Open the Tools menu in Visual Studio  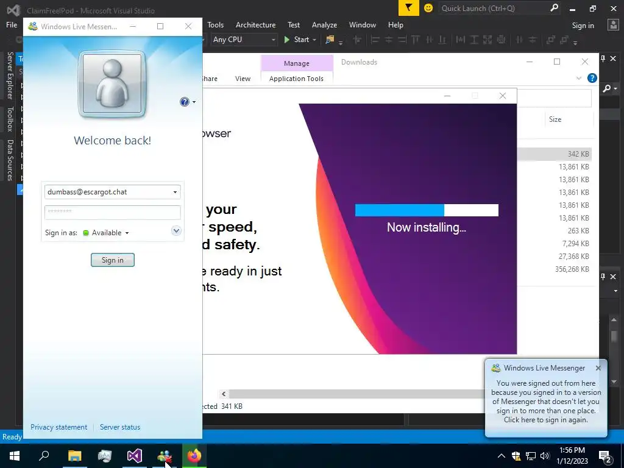(x=215, y=24)
